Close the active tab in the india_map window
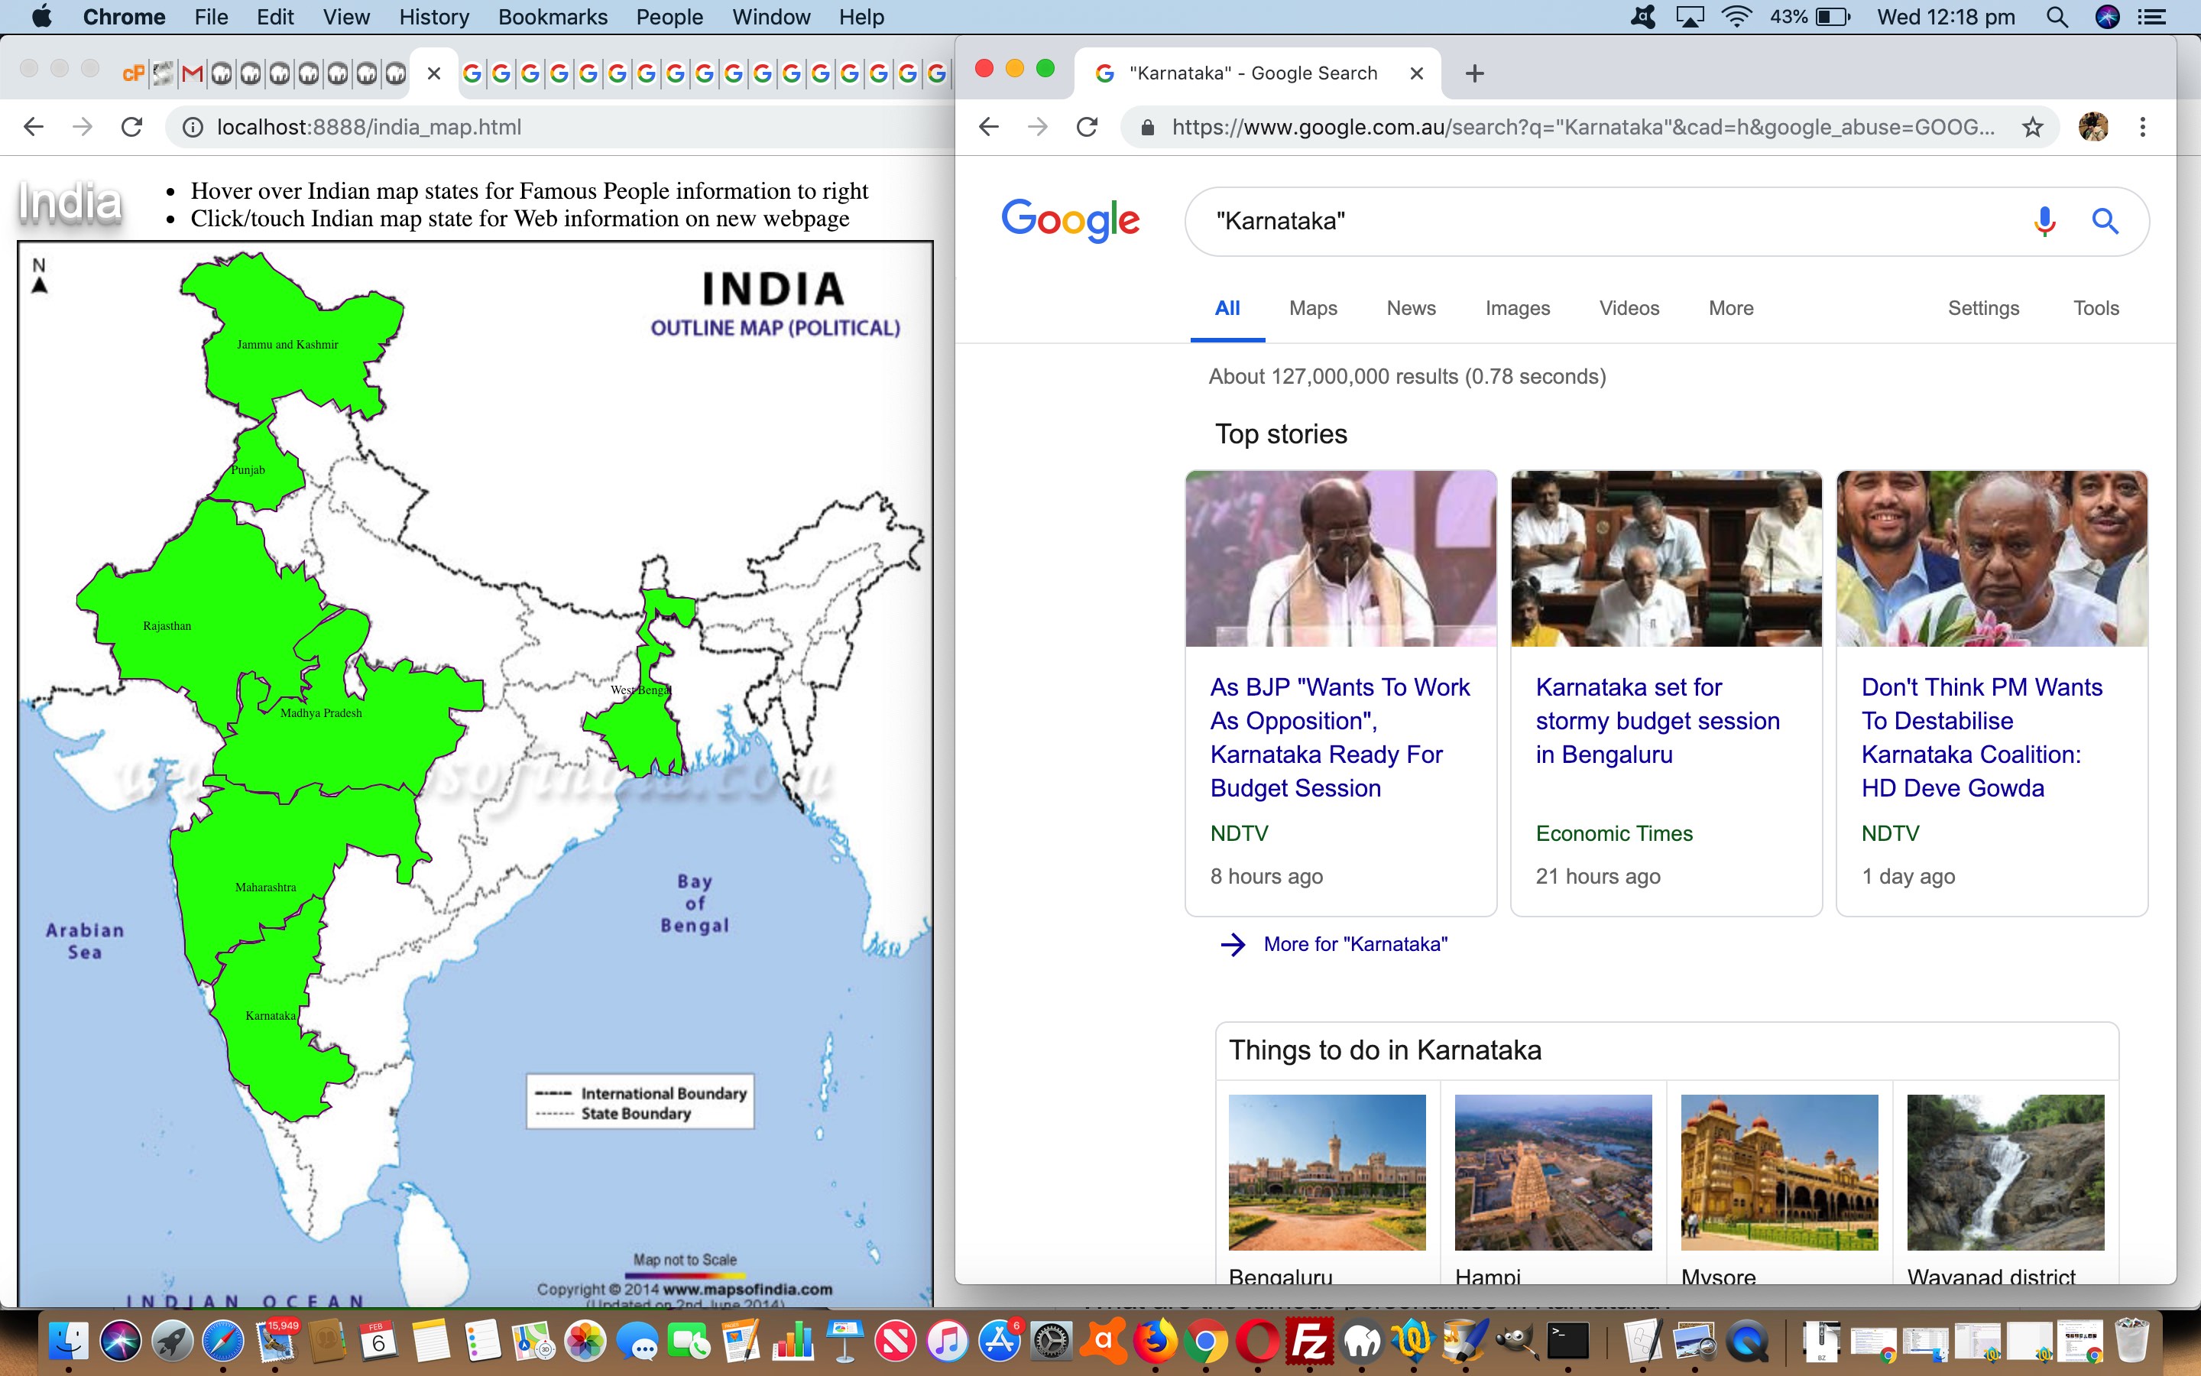The width and height of the screenshot is (2201, 1376). point(434,73)
